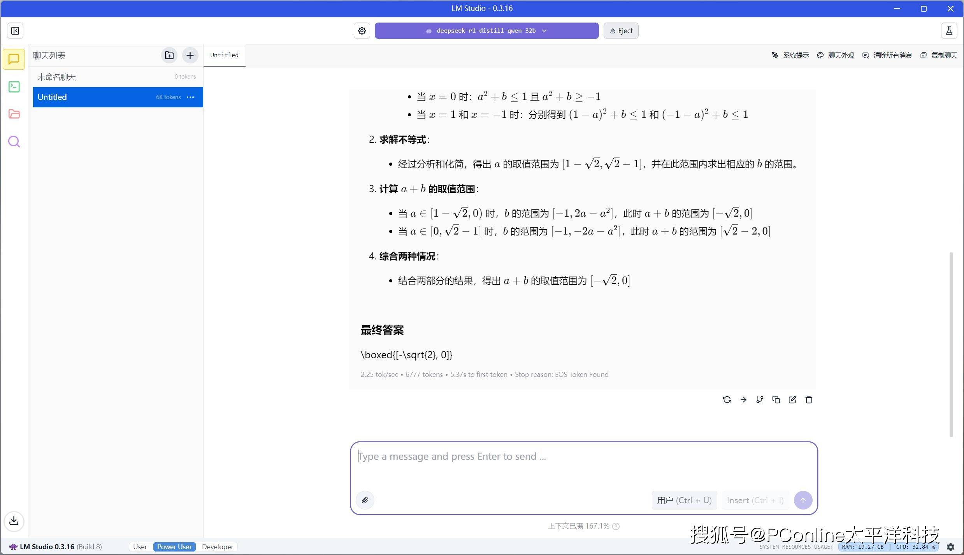
Task: Switch to User mode
Action: (x=140, y=547)
